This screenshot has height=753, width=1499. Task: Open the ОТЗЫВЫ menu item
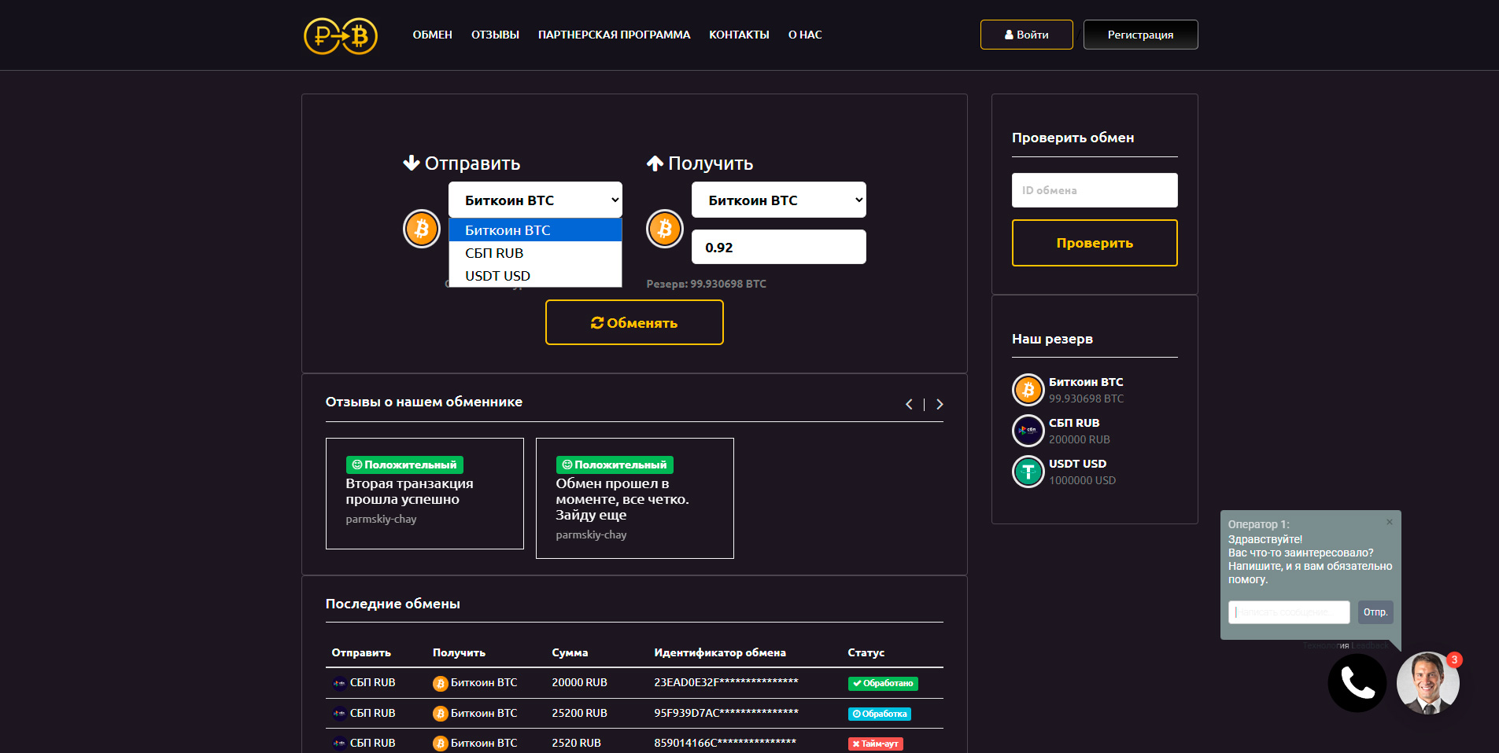pos(495,35)
